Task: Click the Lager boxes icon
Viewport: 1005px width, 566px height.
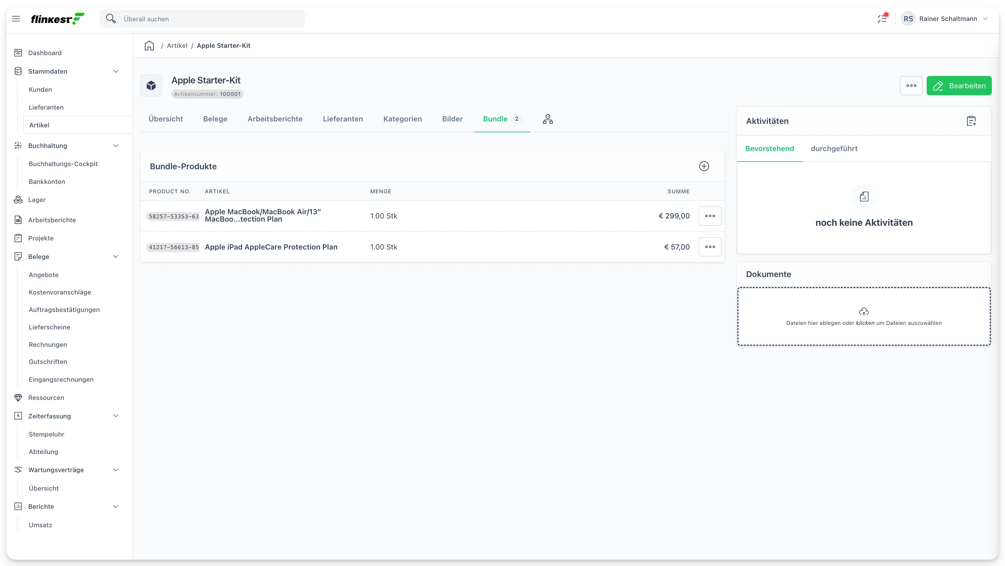Action: pyautogui.click(x=18, y=200)
